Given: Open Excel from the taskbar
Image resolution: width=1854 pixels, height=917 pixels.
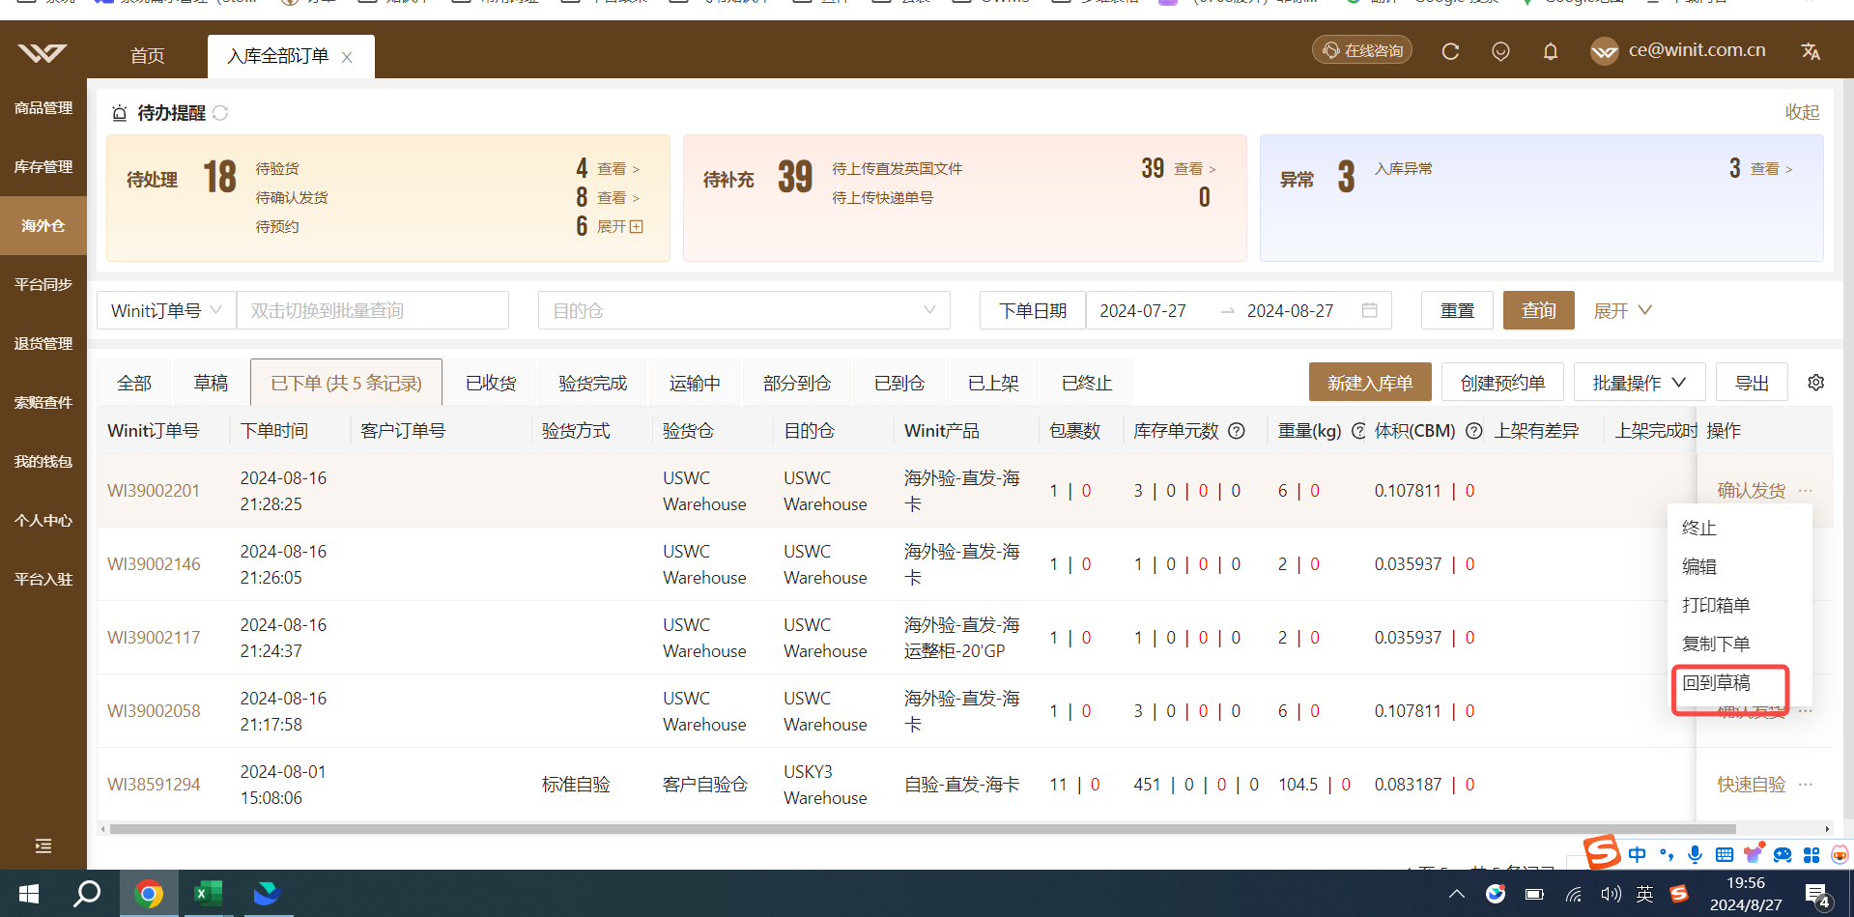Looking at the screenshot, I should tap(208, 894).
